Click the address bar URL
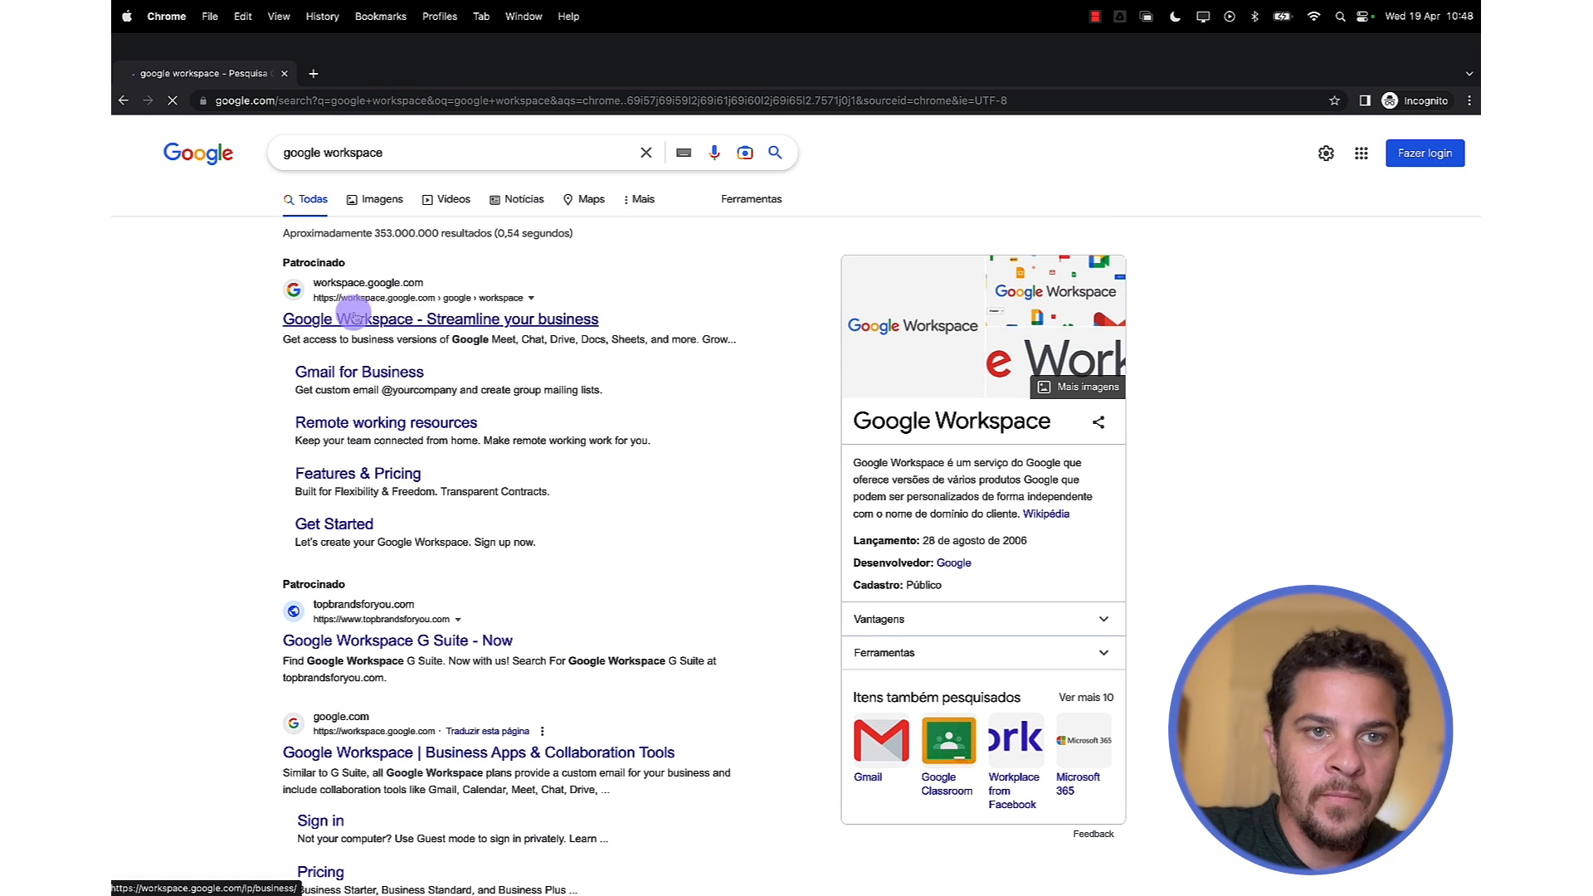Viewport: 1593px width, 896px height. point(611,100)
